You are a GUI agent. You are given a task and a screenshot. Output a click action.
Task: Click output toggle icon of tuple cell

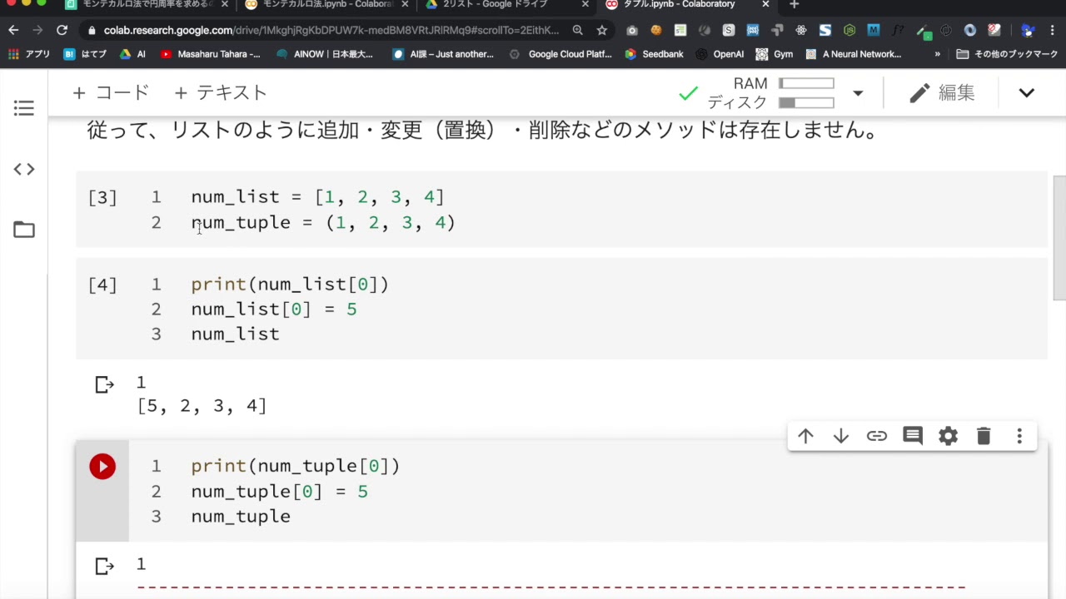coord(104,567)
